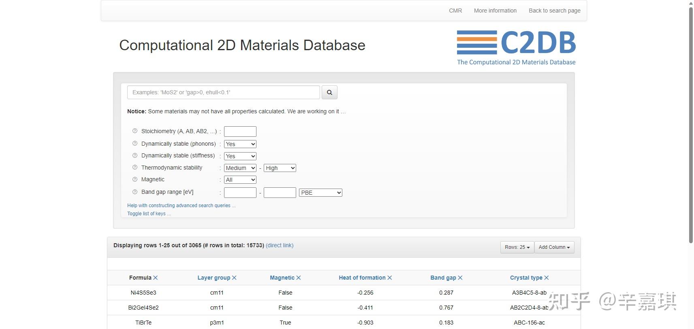Image resolution: width=694 pixels, height=329 pixels.
Task: Open the Dynamically stable (phonons) dropdown
Action: tap(240, 144)
